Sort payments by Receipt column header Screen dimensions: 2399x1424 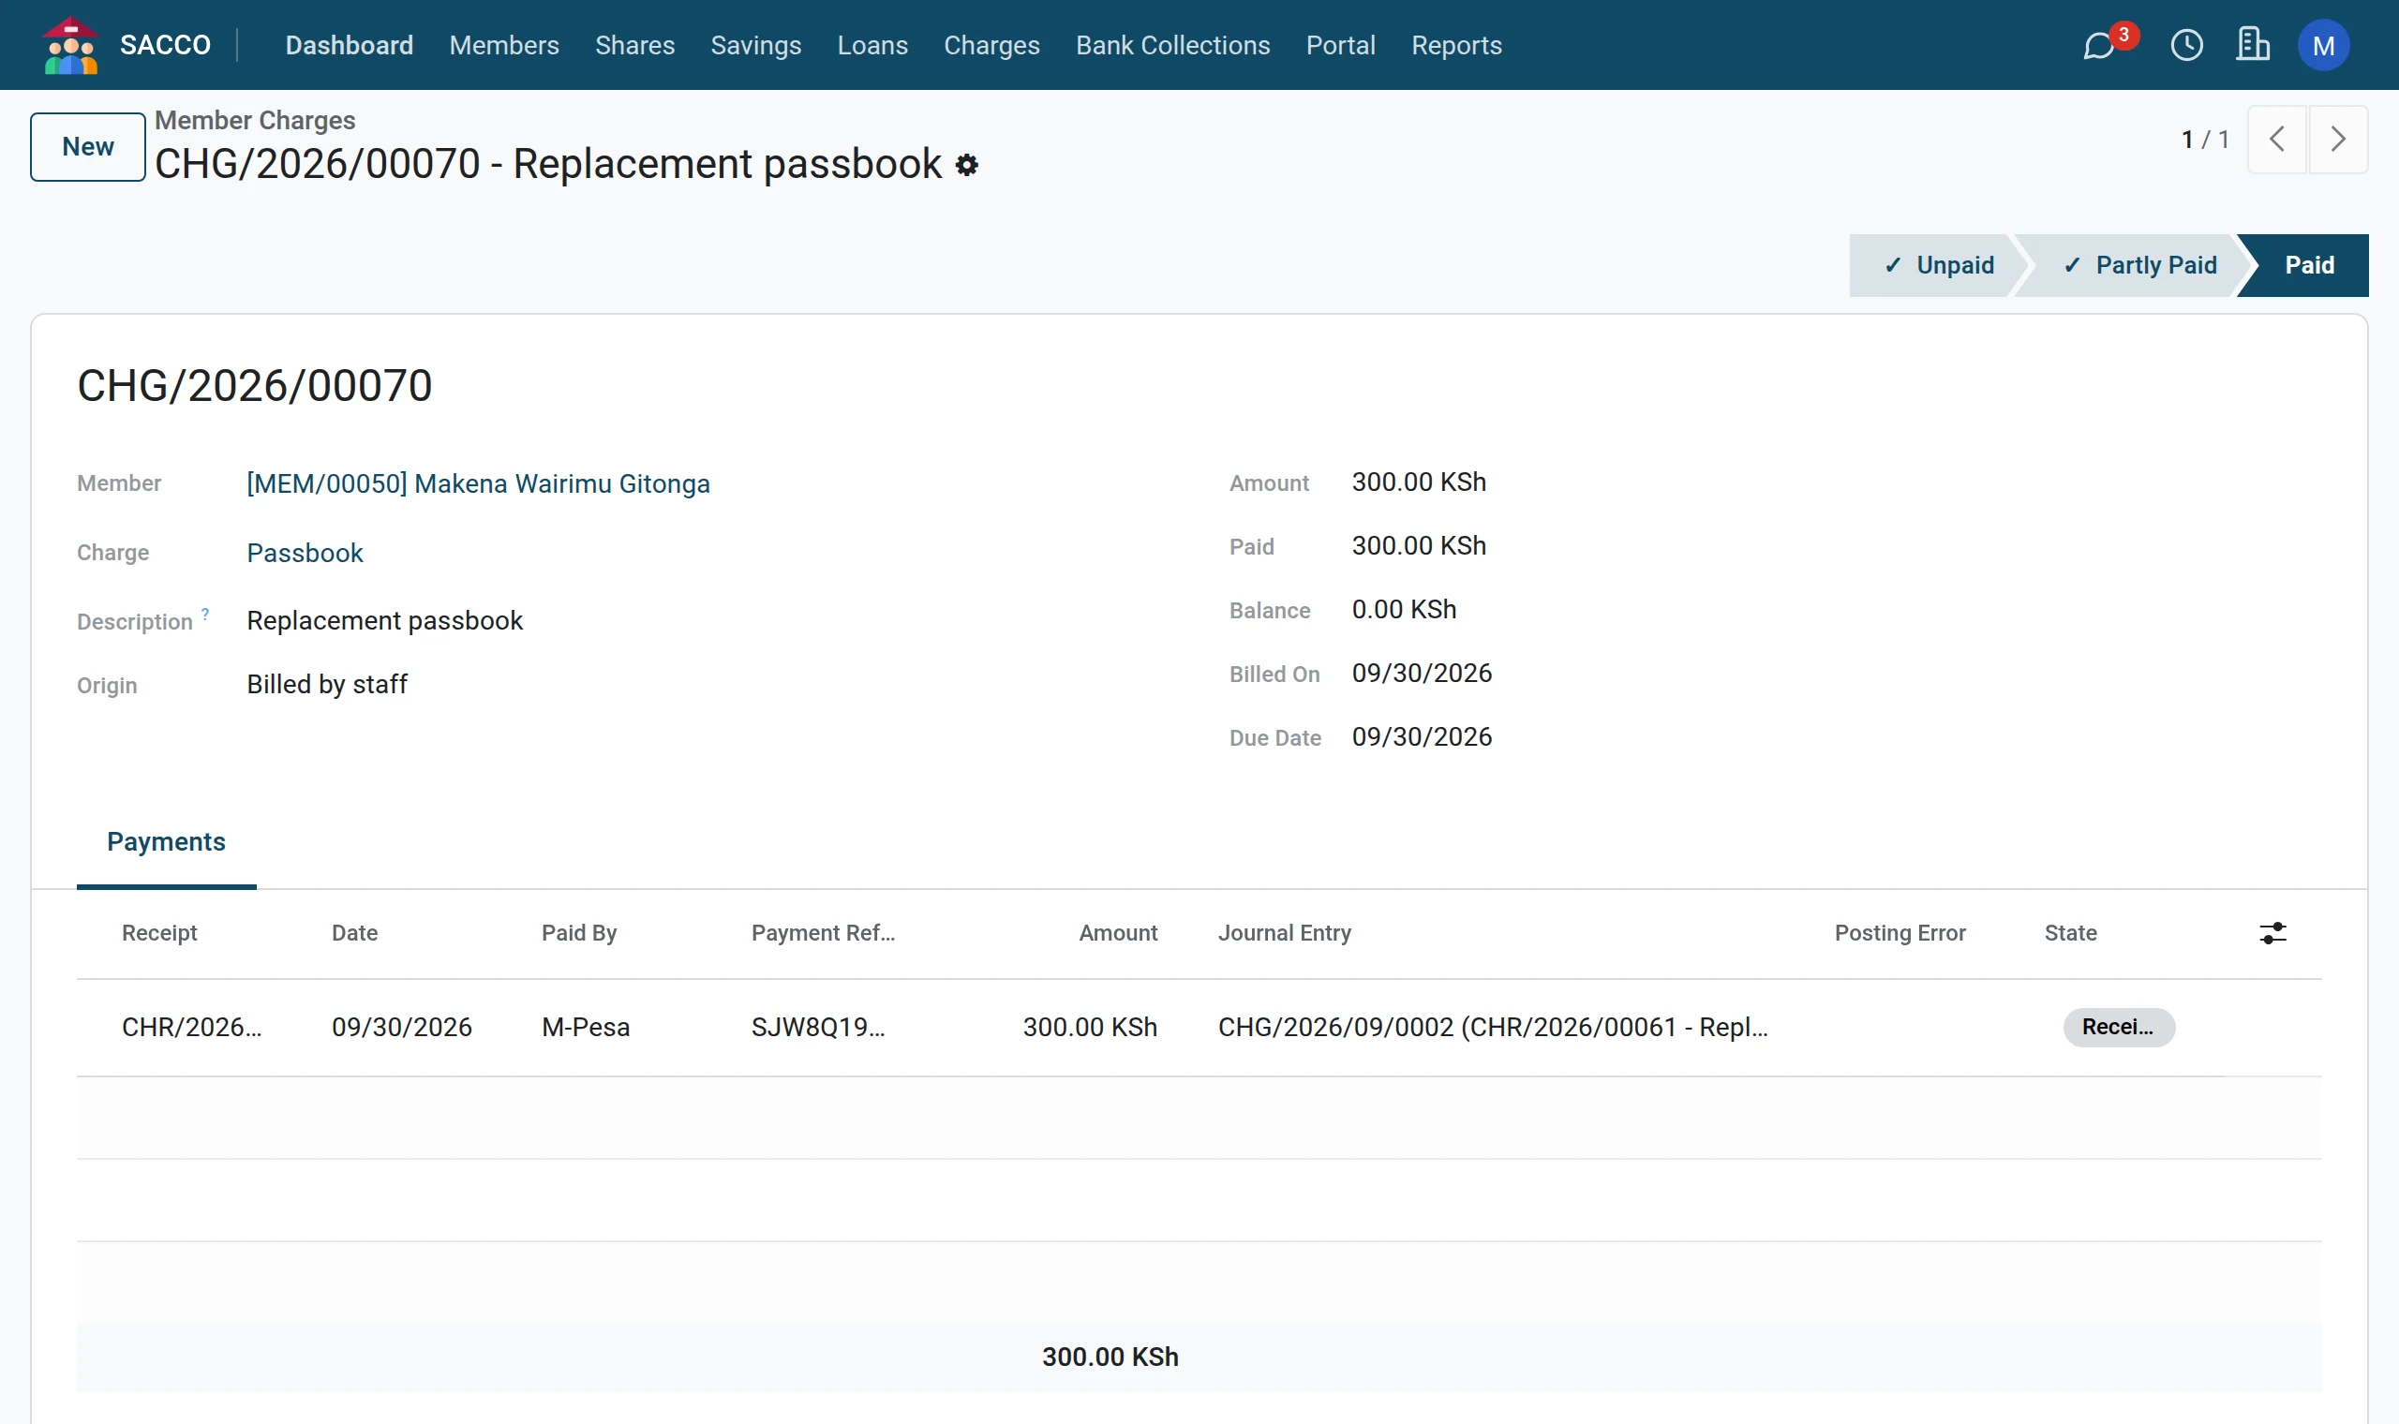(x=159, y=933)
